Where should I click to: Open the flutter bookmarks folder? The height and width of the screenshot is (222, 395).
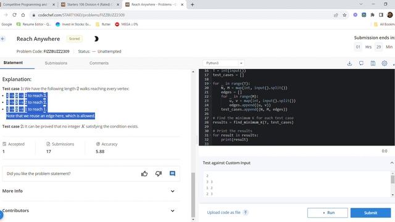tap(103, 25)
